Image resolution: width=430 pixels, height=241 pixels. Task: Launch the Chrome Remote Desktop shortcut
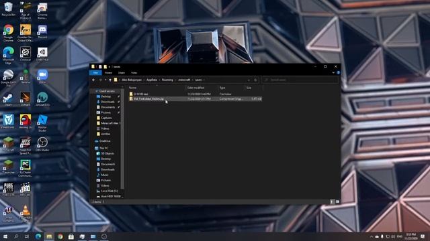coord(42,10)
